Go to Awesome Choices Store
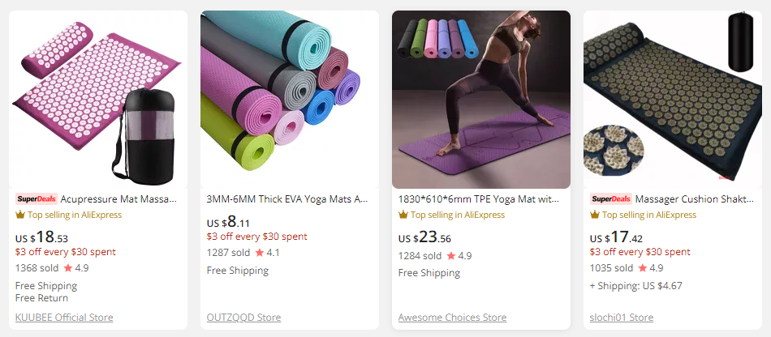771x337 pixels. click(452, 318)
